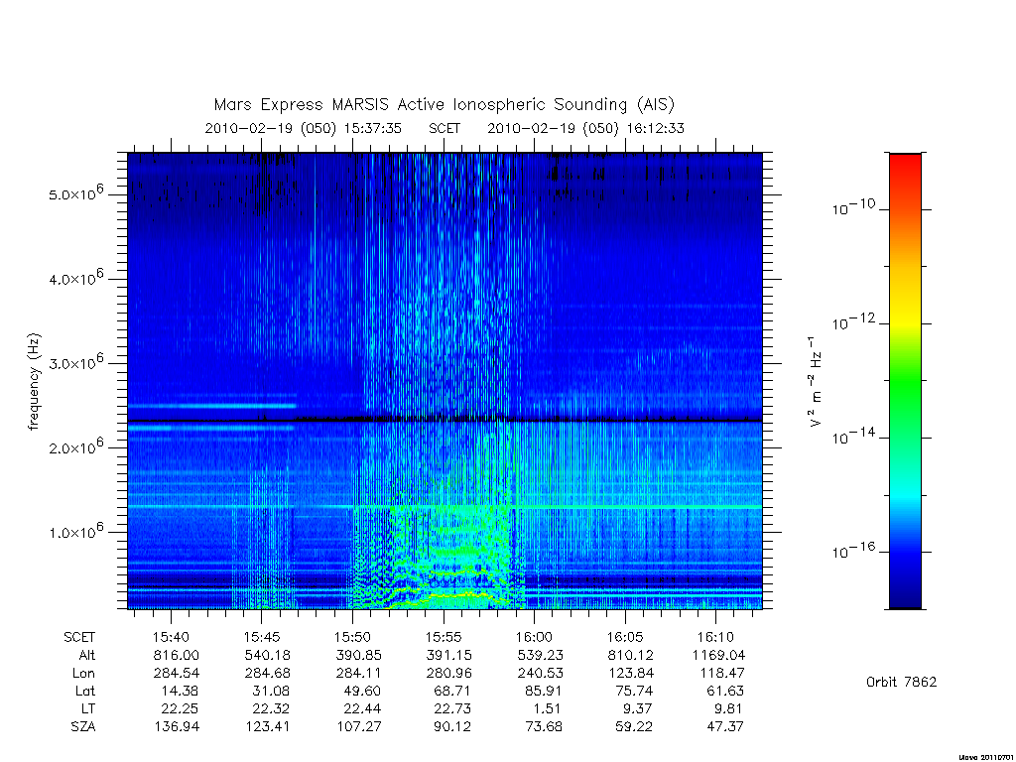Click the 'SZA' row label

point(83,727)
